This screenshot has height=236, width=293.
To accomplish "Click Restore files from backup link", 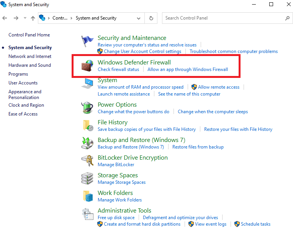I will tap(198, 147).
